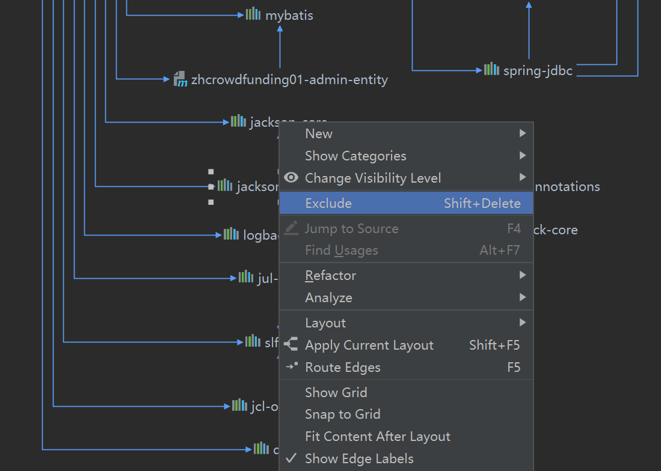Click the selected jackson node library icon
The width and height of the screenshot is (661, 471).
(225, 185)
